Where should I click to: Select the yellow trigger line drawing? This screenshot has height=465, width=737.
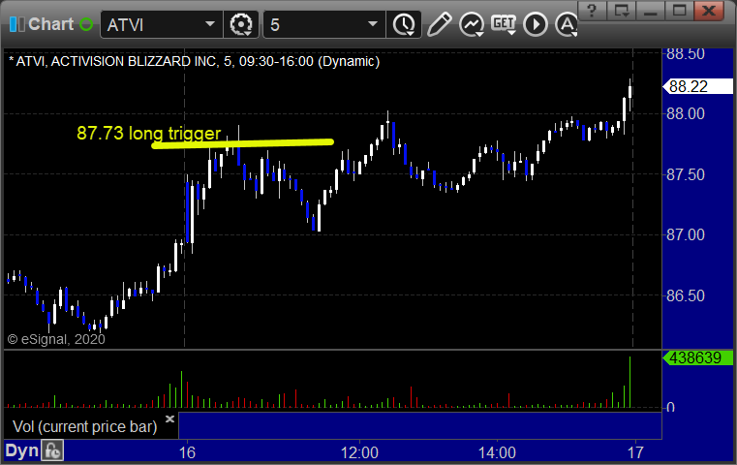[x=242, y=143]
